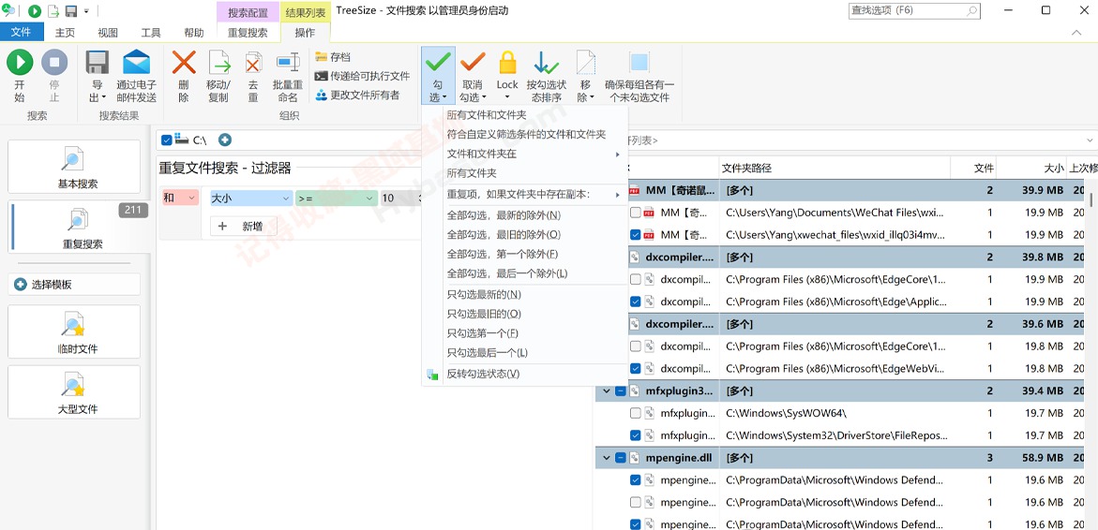The image size is (1098, 530).
Task: Click the grey 停止 stop icon
Action: coord(54,62)
